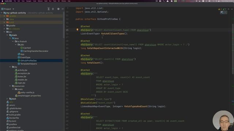Click the warning count indicator in editor
Viewport: 234px width, 131px height.
(220, 9)
